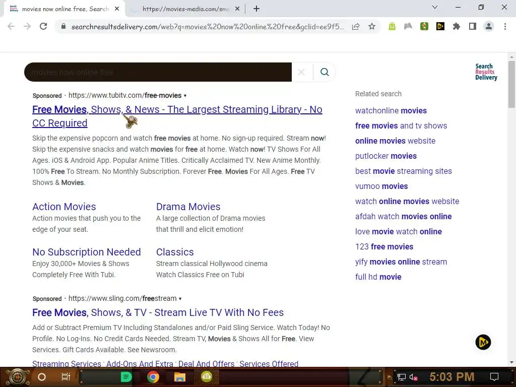This screenshot has width=516, height=387.
Task: Click the Streaming Services sitelink
Action: coord(67,364)
